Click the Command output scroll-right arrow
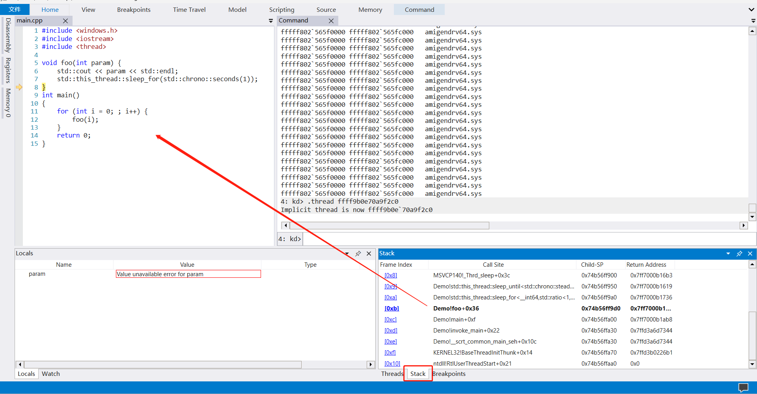The width and height of the screenshot is (757, 394). click(744, 225)
